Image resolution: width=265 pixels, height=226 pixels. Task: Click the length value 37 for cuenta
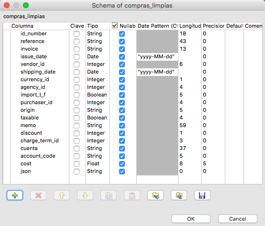point(183,148)
